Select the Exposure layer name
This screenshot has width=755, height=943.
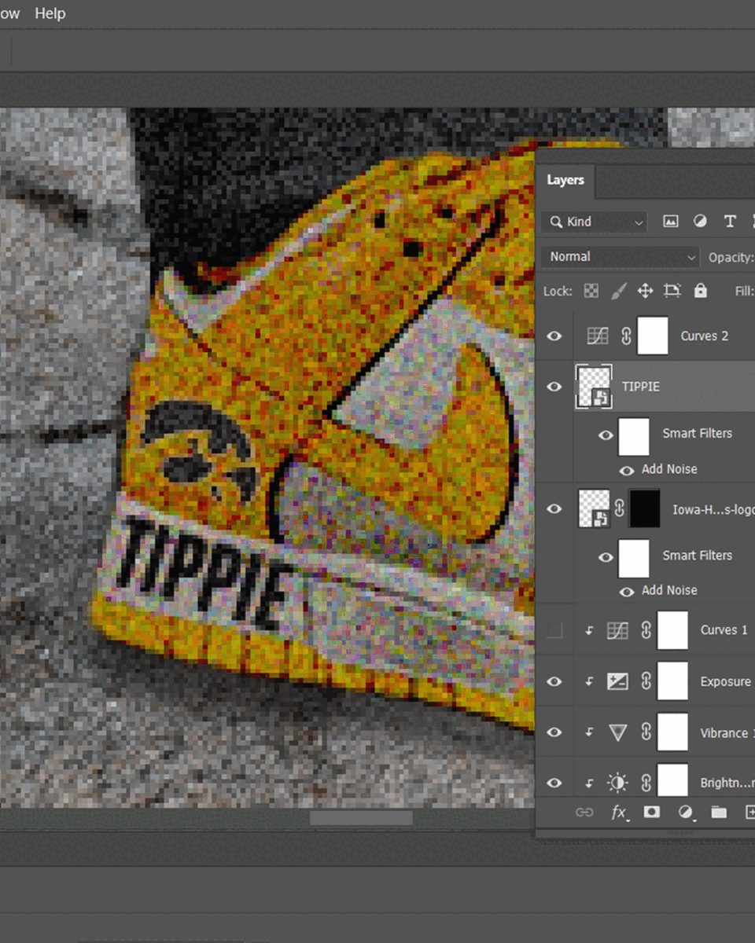coord(725,682)
